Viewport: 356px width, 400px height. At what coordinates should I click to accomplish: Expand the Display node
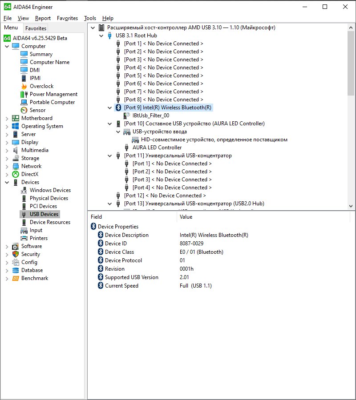pyautogui.click(x=7, y=142)
